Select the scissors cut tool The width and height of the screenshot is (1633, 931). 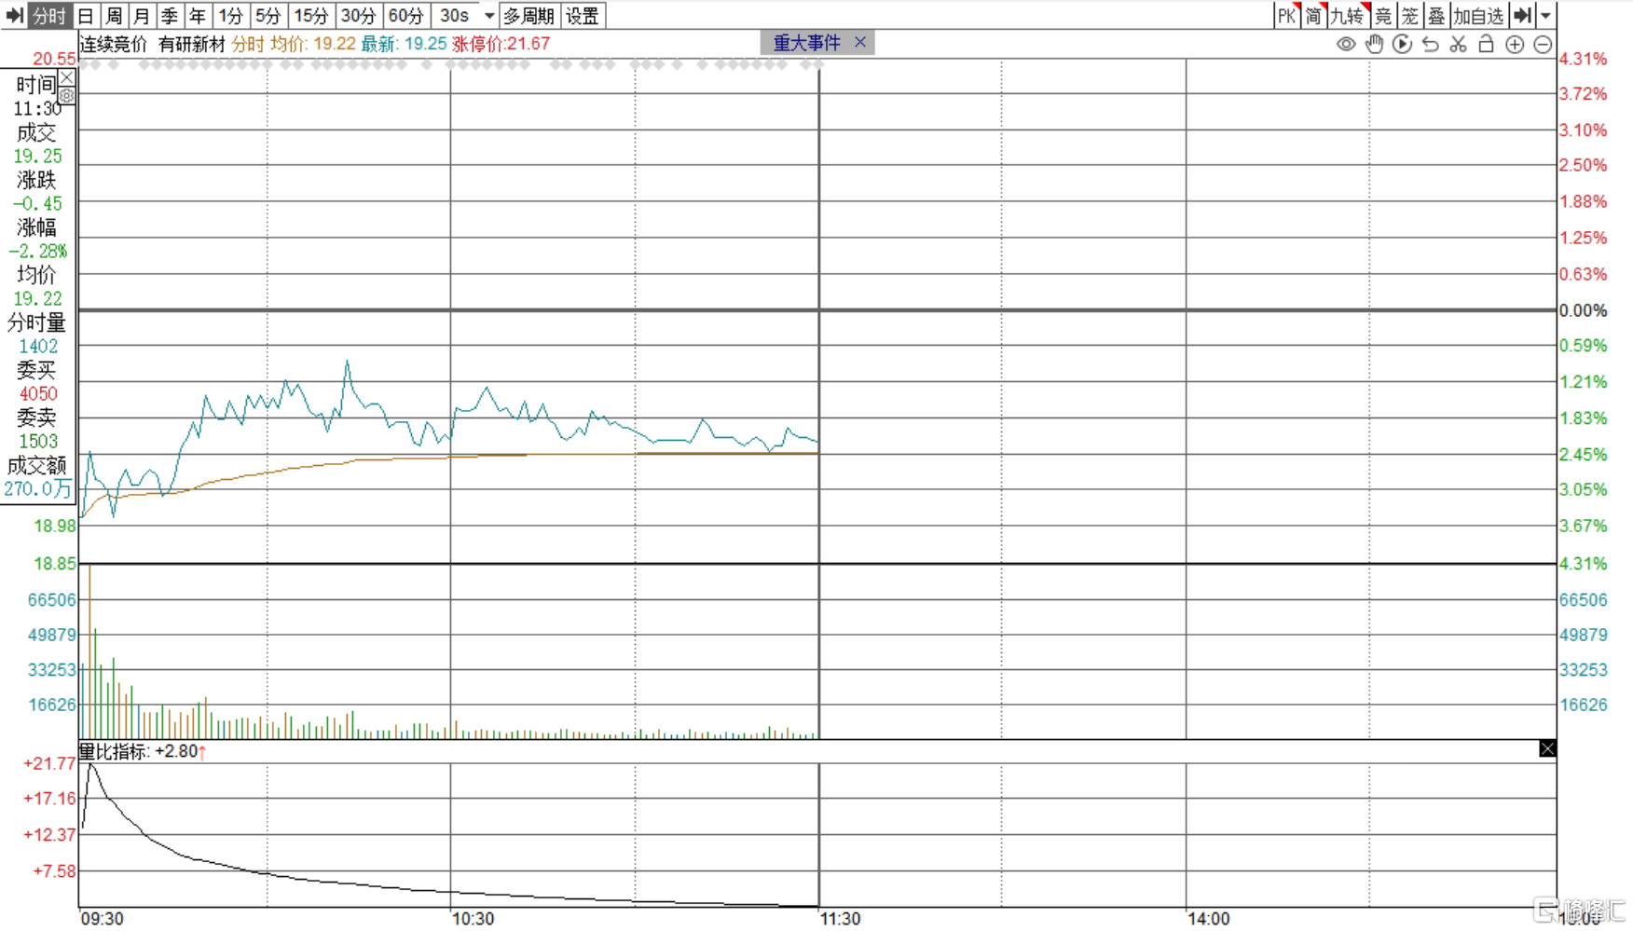[x=1458, y=44]
